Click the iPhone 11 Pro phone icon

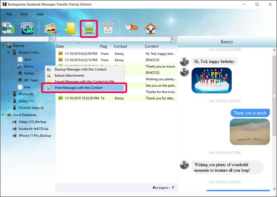point(15,53)
